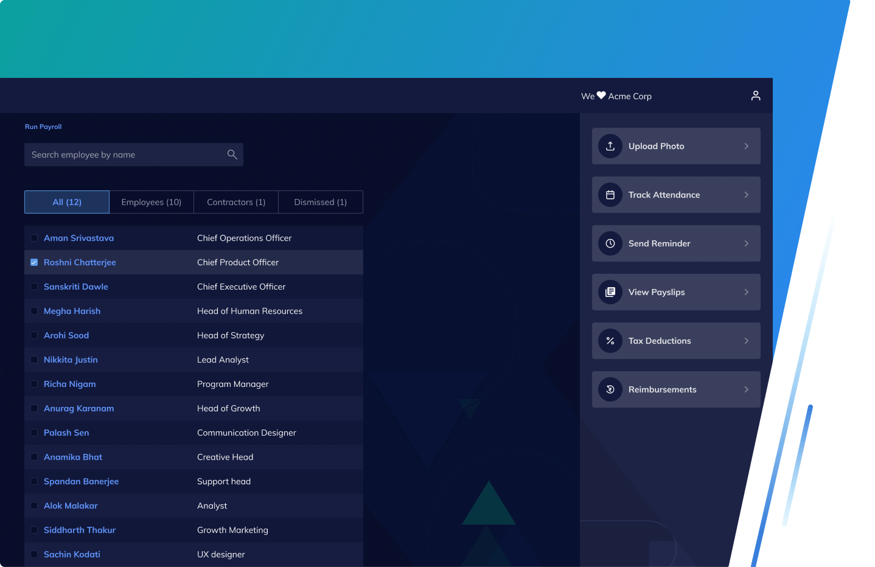The height and width of the screenshot is (567, 875).
Task: Open Anamika Bhat's employee link
Action: pos(73,457)
